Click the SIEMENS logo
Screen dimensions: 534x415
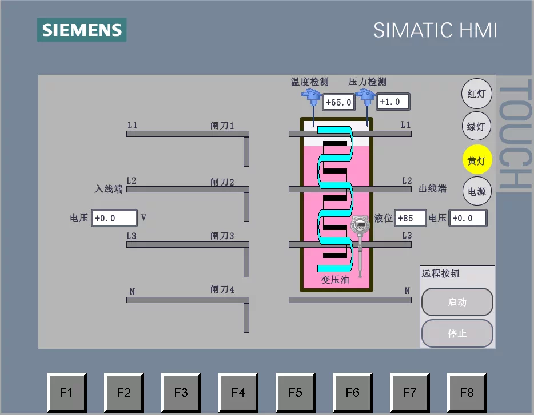coord(81,30)
